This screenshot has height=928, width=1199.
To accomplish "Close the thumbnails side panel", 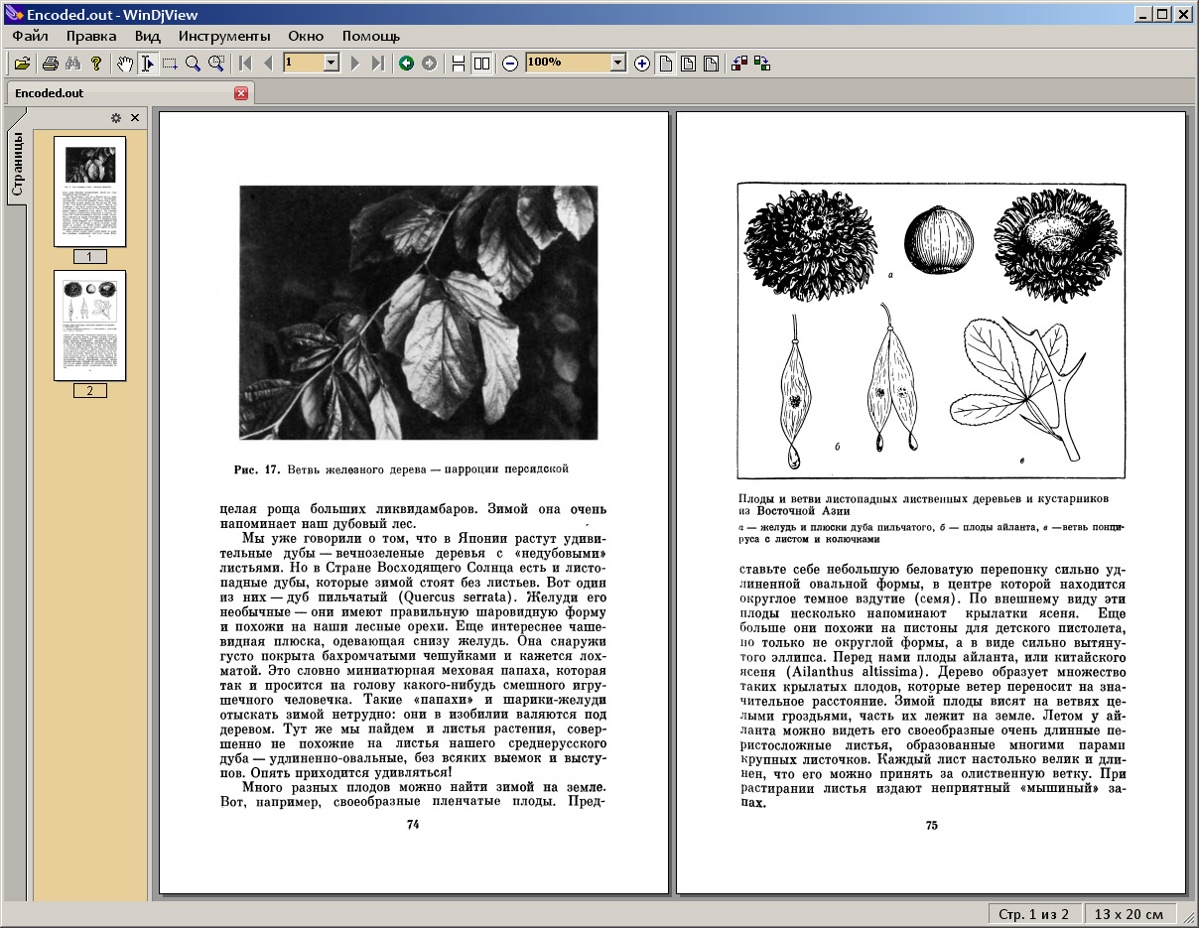I will click(135, 118).
